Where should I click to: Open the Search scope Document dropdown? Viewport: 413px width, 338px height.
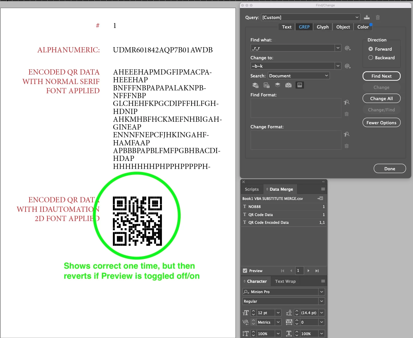(x=299, y=76)
